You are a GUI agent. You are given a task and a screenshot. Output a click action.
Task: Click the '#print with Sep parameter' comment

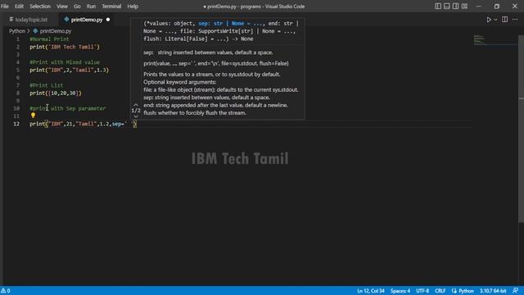pos(68,109)
